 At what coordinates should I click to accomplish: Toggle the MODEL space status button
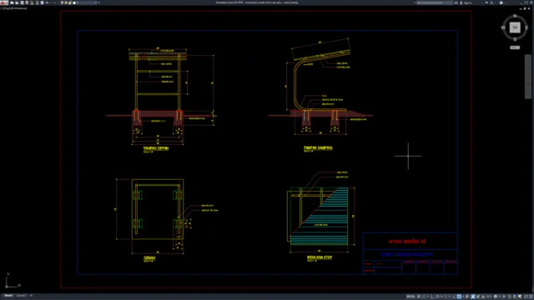pyautogui.click(x=411, y=297)
